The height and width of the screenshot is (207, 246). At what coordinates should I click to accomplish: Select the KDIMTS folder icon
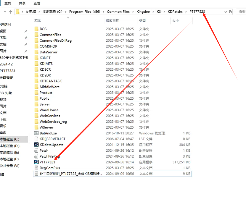point(36,64)
